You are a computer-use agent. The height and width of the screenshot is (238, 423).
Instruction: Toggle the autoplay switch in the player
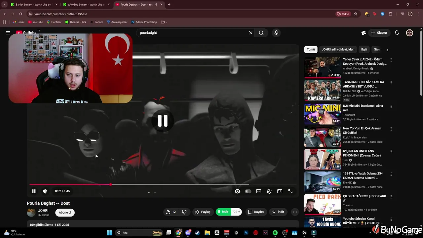pos(248,191)
